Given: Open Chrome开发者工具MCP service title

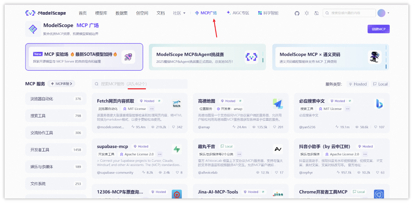Looking at the screenshot, I should coord(323,192).
